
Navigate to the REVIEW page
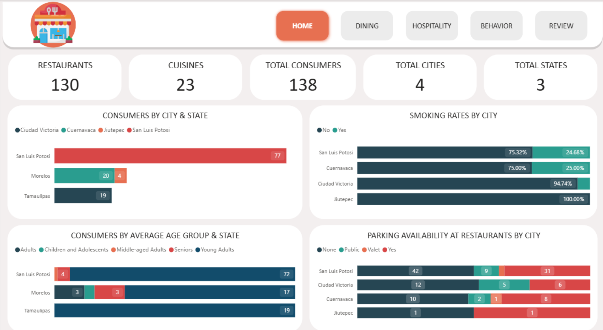[x=561, y=26]
